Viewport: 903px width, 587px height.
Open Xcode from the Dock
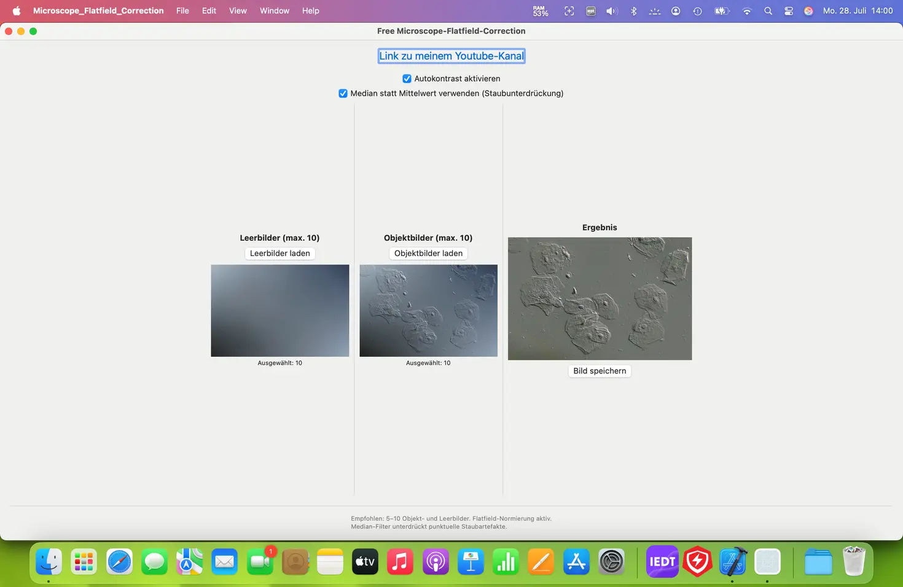(732, 561)
